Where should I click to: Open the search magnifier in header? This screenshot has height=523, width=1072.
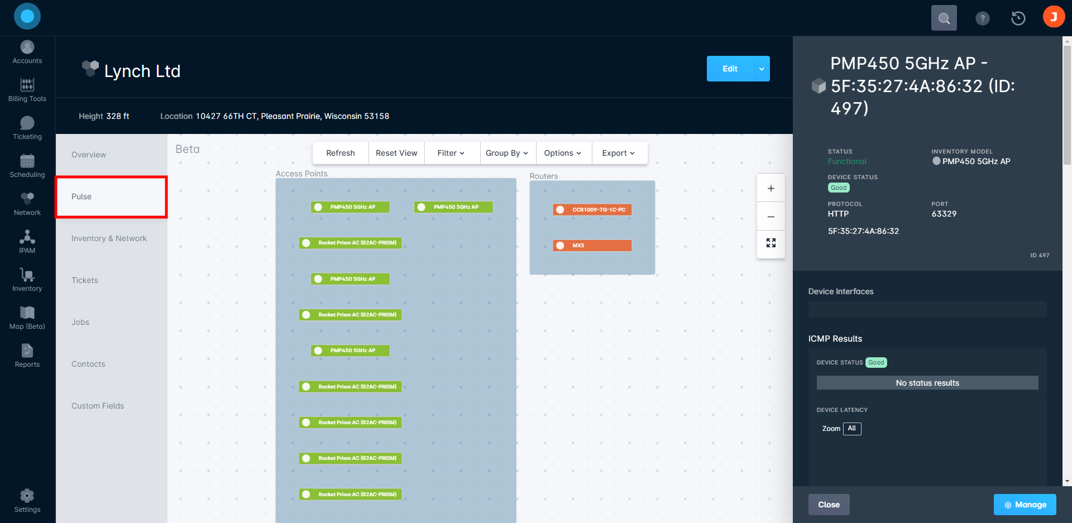[944, 18]
